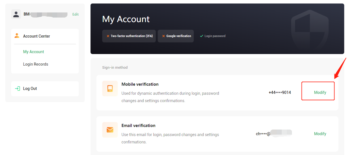Select the Google verification badge

[176, 36]
